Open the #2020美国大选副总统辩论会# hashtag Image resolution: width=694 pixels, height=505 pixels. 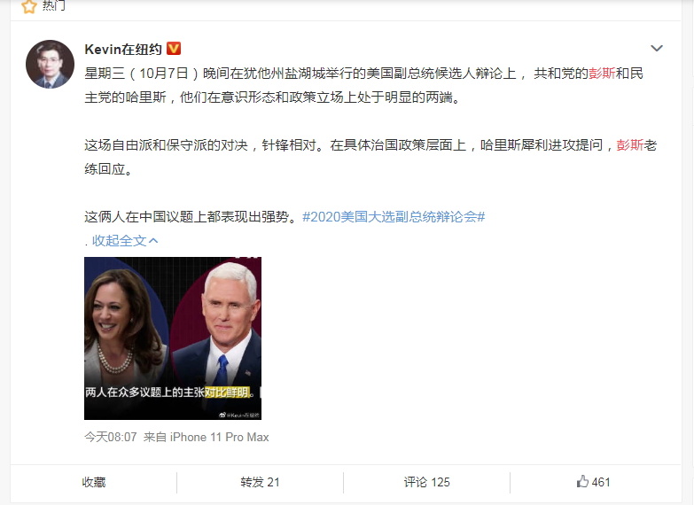pos(394,216)
